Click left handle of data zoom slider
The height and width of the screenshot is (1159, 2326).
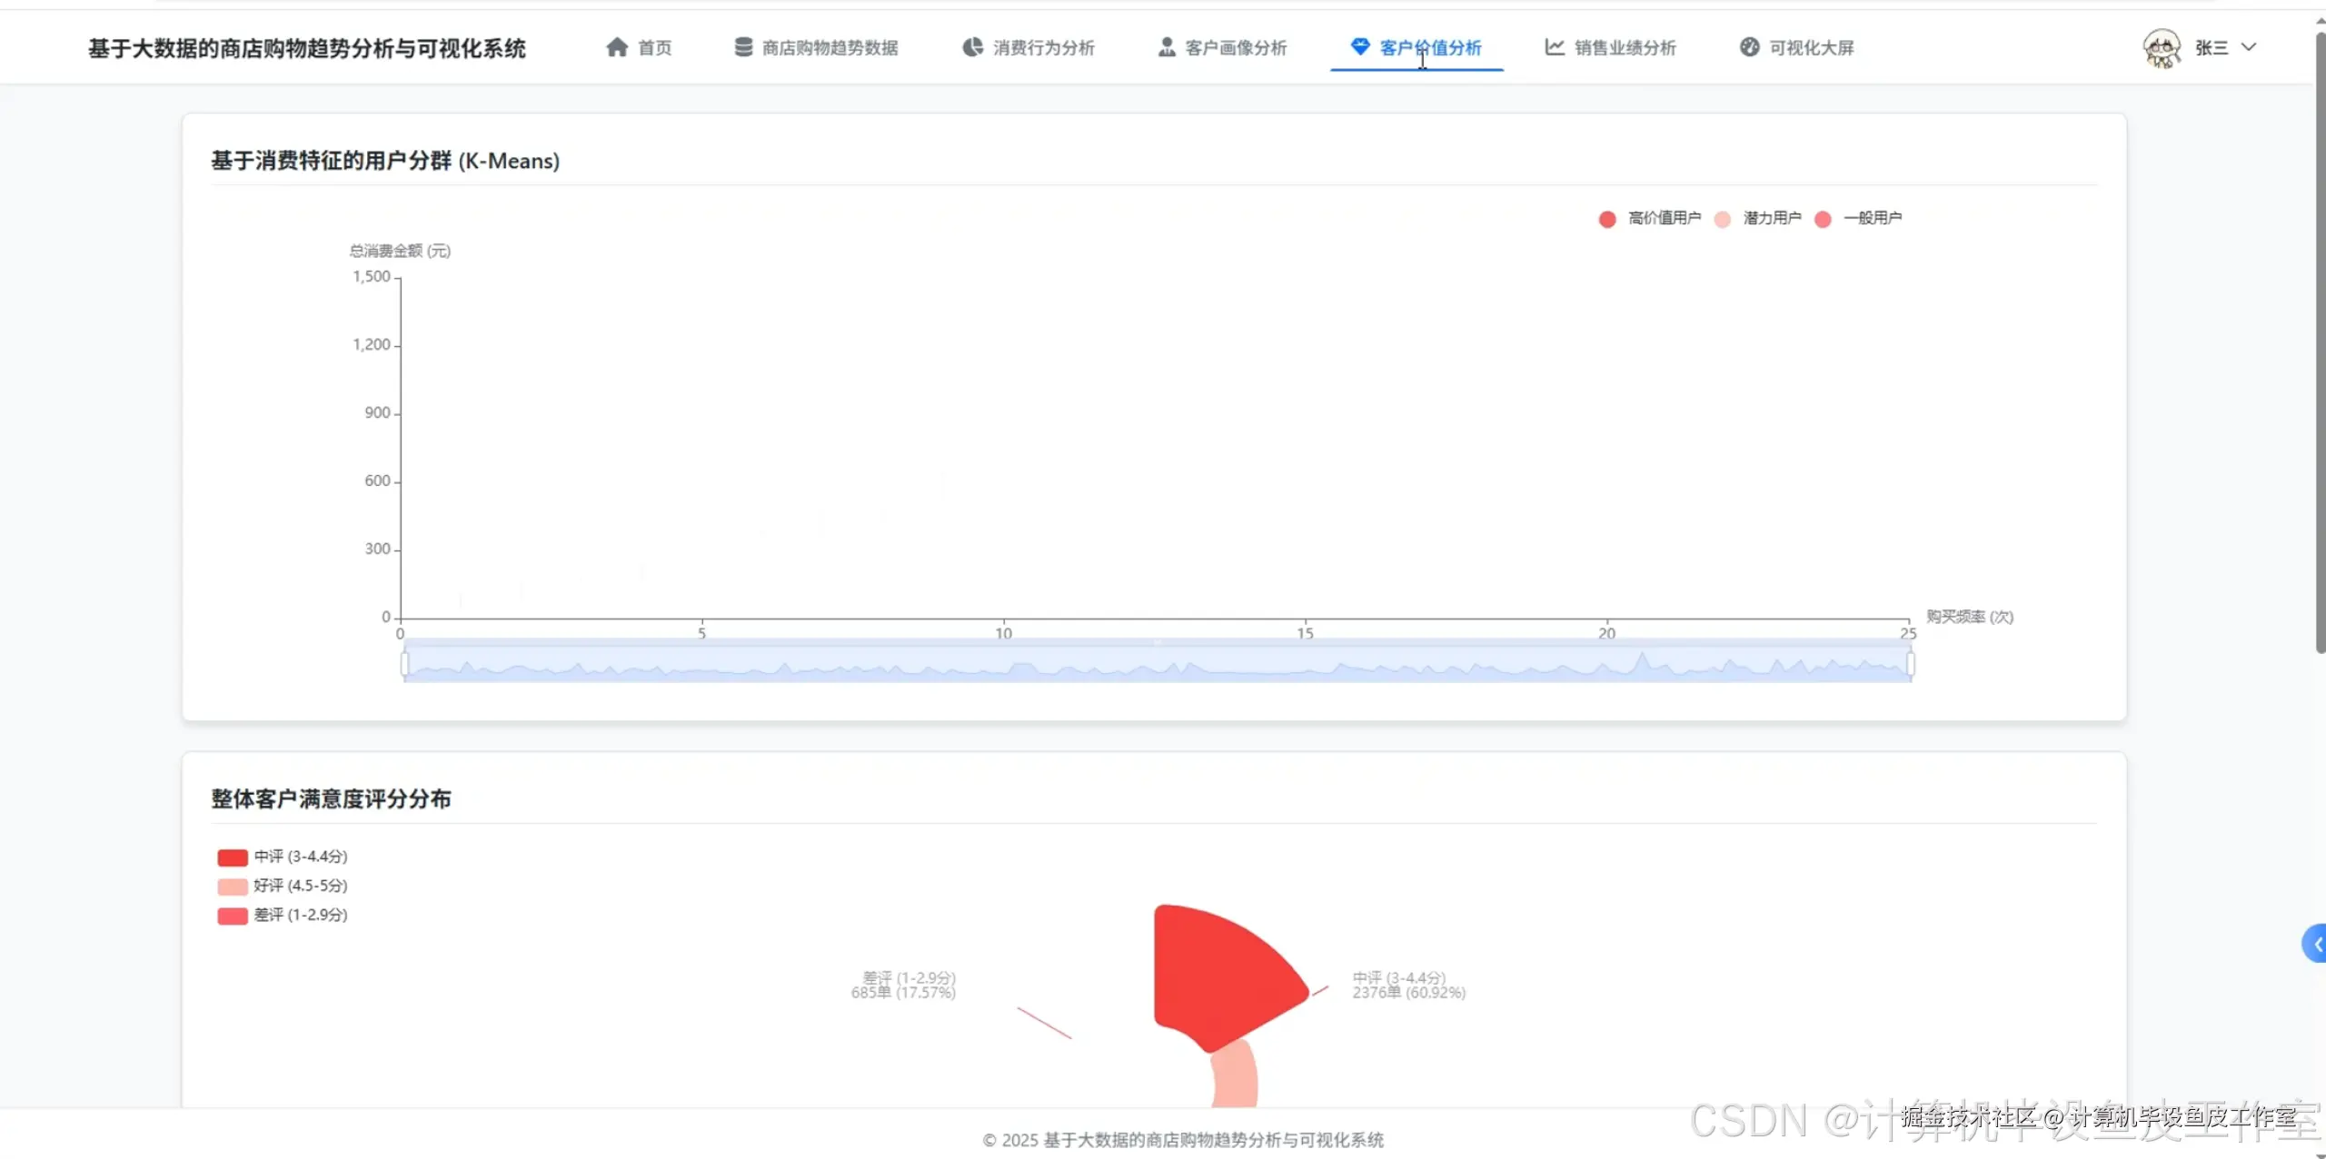[x=405, y=664]
